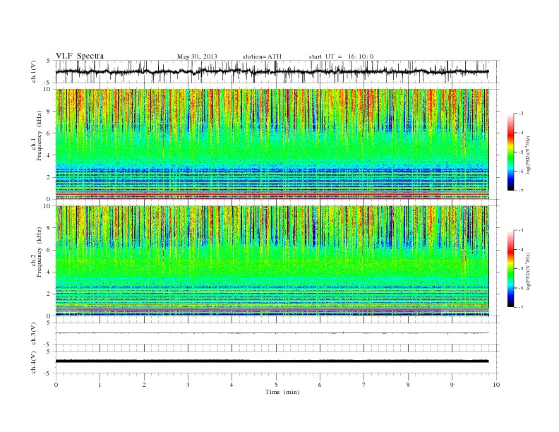Click time-axis tick label "4"
The height and width of the screenshot is (432, 559).
click(x=232, y=385)
